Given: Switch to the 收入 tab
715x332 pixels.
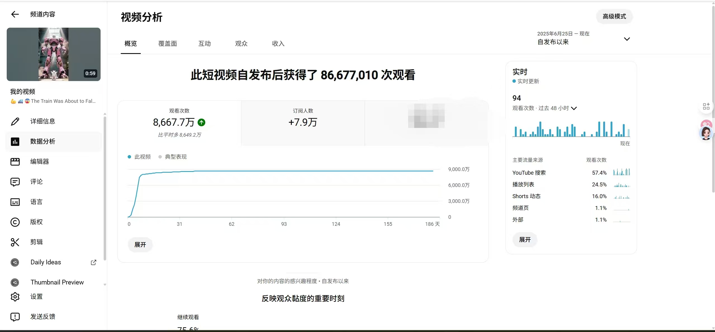Looking at the screenshot, I should pos(277,44).
